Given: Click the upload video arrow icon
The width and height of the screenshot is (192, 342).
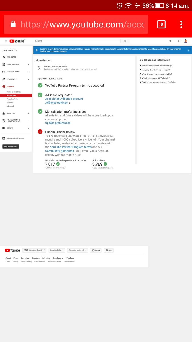Looking at the screenshot, I should (170, 41).
